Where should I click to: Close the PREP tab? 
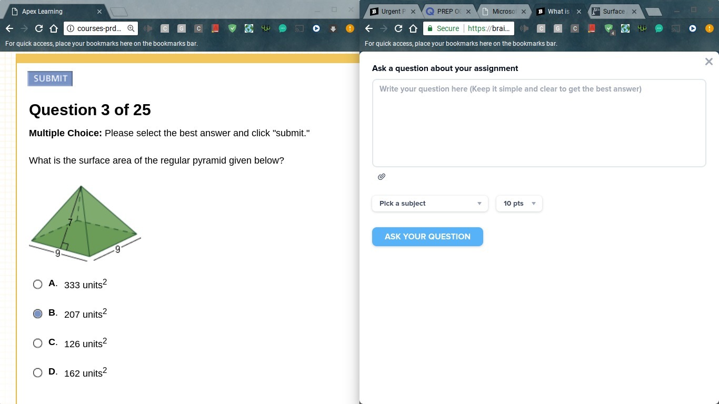[468, 12]
